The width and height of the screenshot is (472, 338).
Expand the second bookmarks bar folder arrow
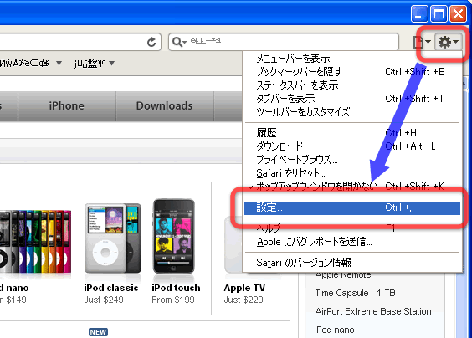(111, 64)
